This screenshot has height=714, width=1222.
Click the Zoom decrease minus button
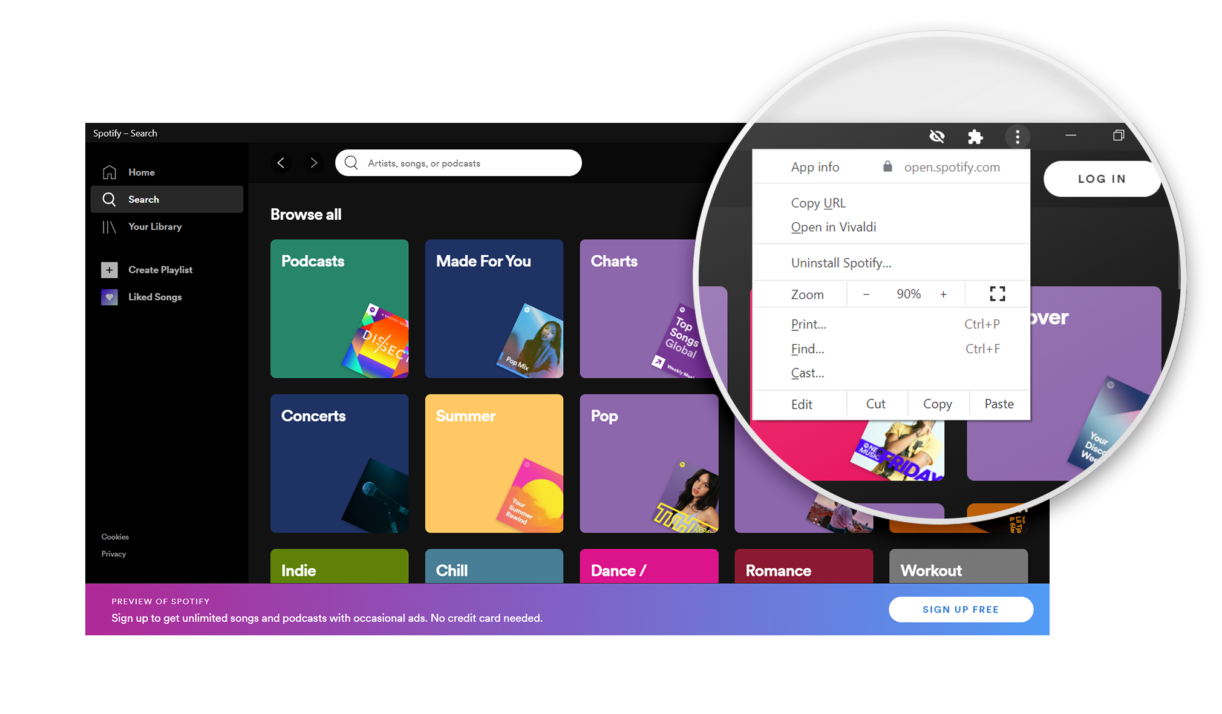pos(866,293)
